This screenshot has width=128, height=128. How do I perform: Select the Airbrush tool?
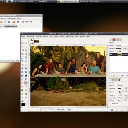(26, 86)
